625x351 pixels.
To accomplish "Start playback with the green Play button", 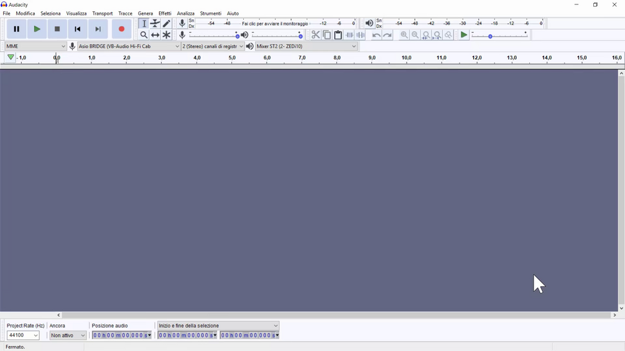I will point(37,29).
